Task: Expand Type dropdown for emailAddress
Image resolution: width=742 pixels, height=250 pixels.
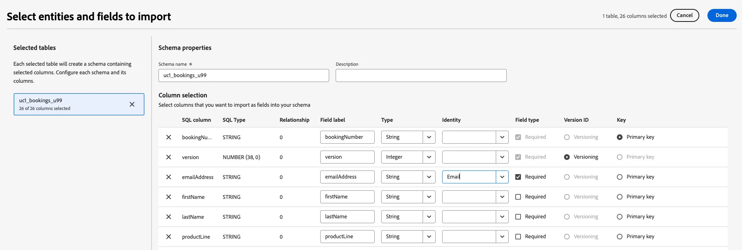Action: coord(429,177)
